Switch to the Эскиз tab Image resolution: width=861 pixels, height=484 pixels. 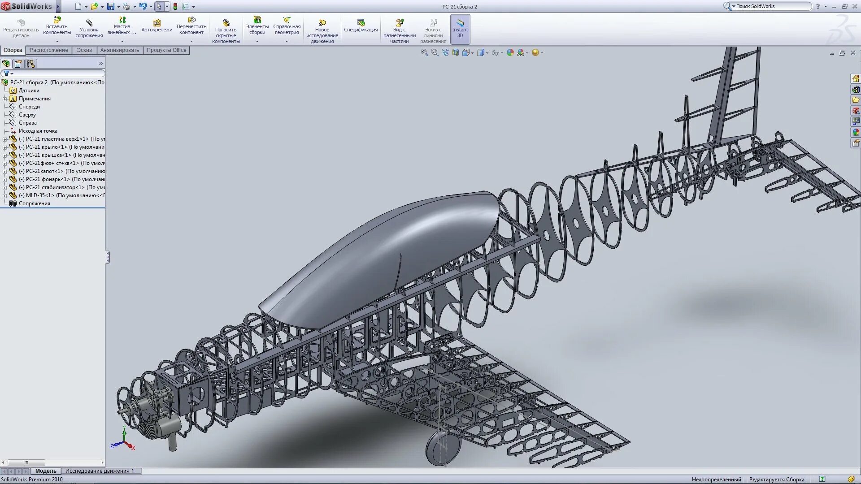(x=84, y=50)
